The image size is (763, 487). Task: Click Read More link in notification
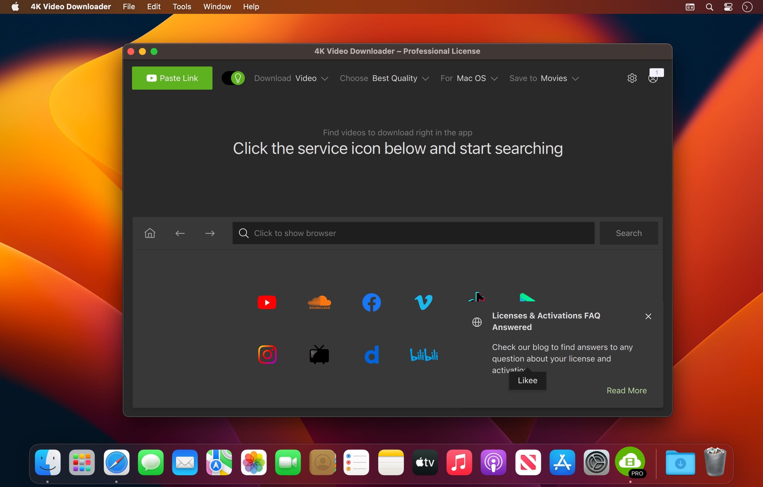point(626,390)
